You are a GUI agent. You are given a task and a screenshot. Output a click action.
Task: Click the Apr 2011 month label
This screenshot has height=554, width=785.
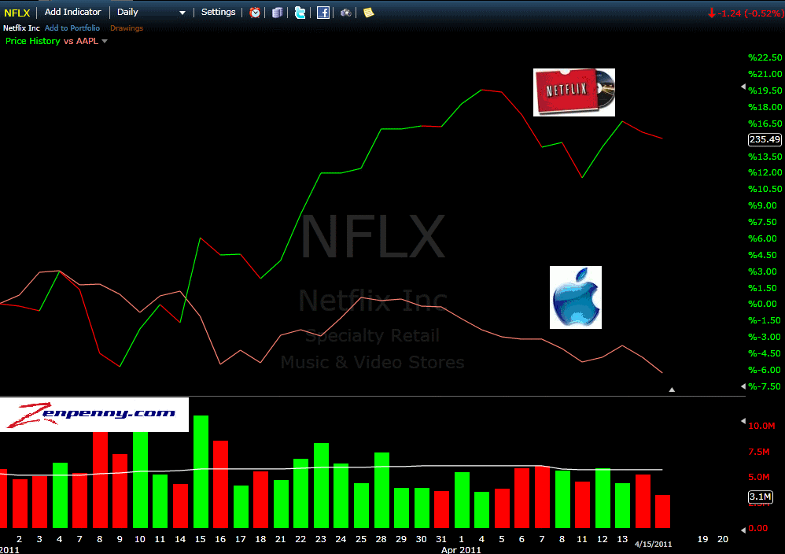coord(461,549)
